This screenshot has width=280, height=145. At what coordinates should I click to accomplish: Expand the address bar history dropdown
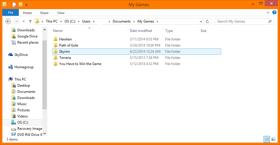click(201, 21)
